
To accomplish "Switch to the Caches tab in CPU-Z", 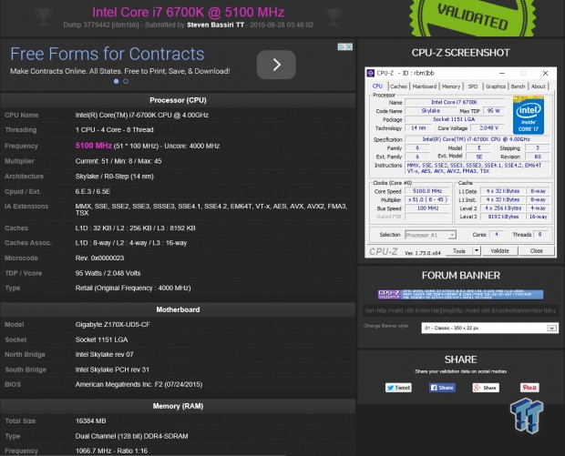I will (x=398, y=86).
